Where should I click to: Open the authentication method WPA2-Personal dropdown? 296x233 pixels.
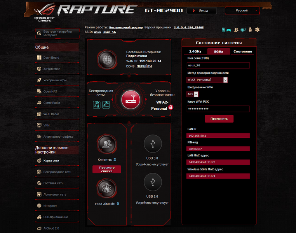pos(207,80)
